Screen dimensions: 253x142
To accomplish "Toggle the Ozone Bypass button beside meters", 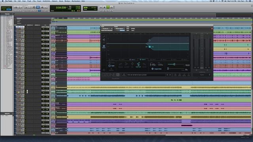I will pyautogui.click(x=202, y=75).
